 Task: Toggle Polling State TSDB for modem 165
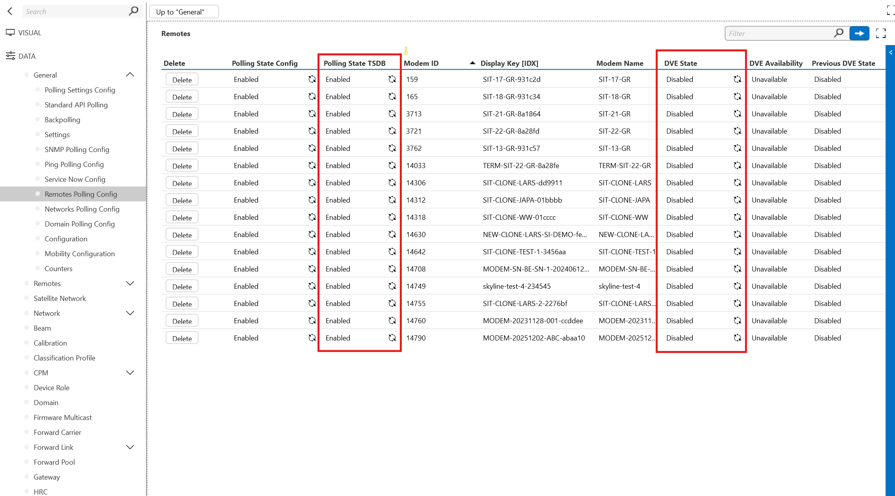coord(392,96)
